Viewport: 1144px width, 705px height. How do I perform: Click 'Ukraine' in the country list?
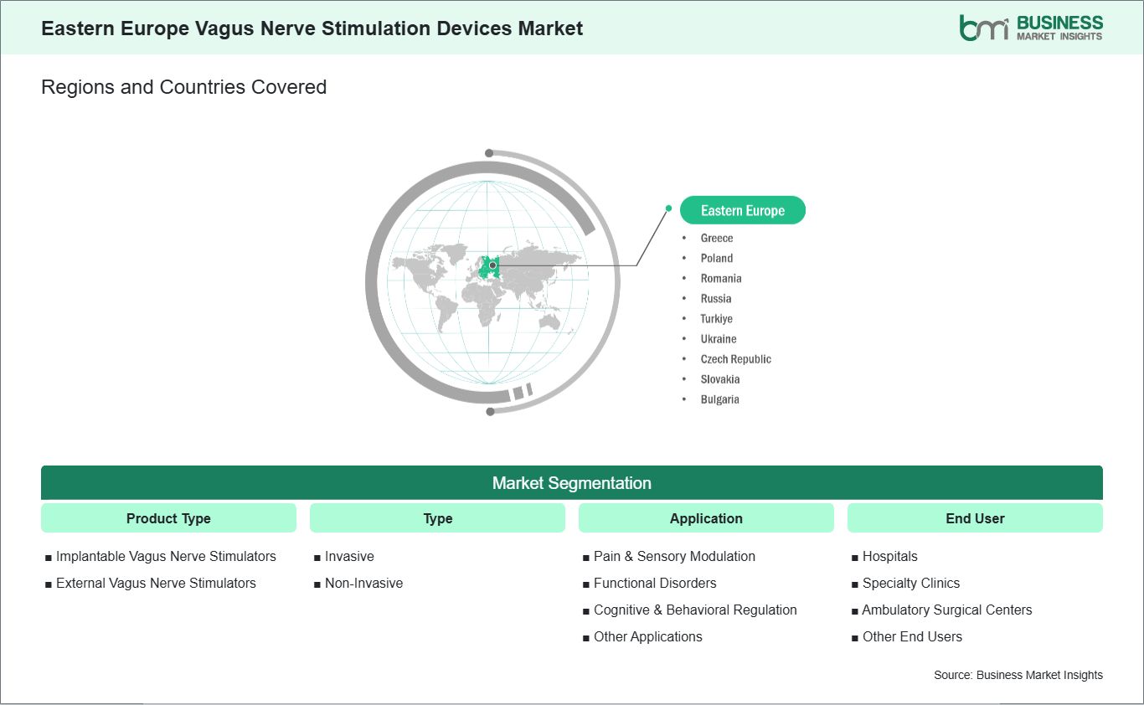point(719,338)
